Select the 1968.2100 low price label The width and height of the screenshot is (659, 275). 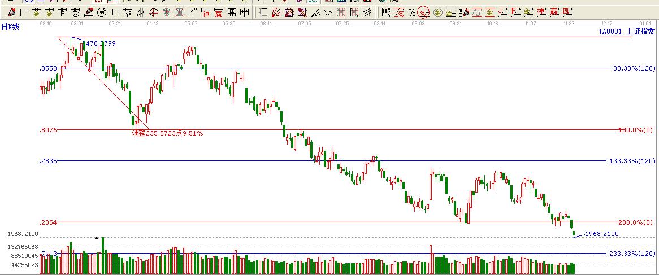(x=601, y=233)
